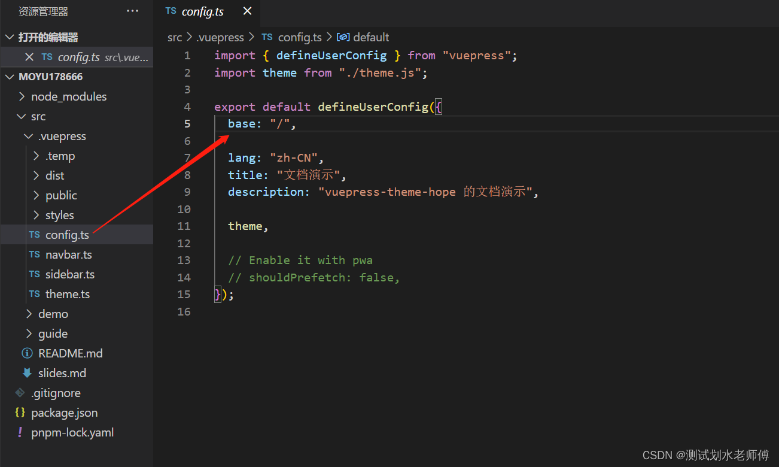Collapse the src folder

(x=22, y=116)
